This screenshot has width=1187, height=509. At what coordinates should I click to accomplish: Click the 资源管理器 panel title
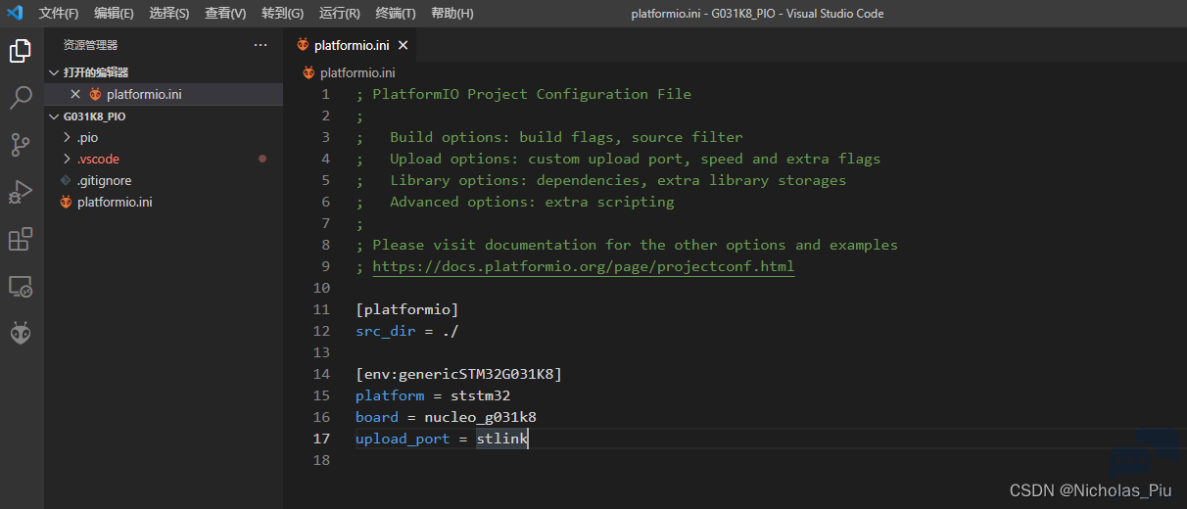coord(90,45)
